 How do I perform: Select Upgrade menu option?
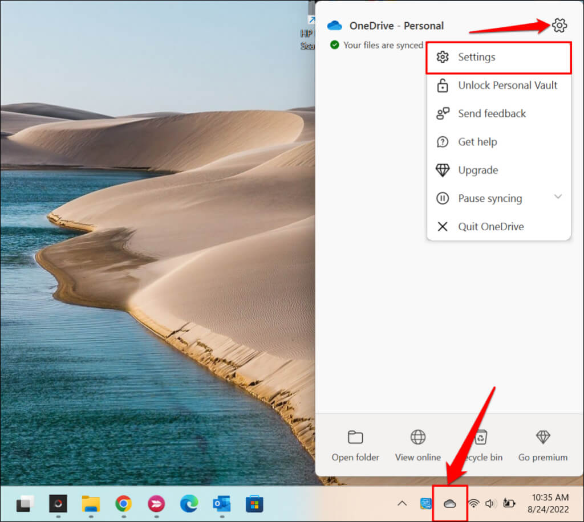498,170
